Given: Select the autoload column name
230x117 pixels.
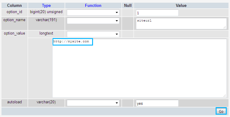Looking at the screenshot, I should pos(15,102).
